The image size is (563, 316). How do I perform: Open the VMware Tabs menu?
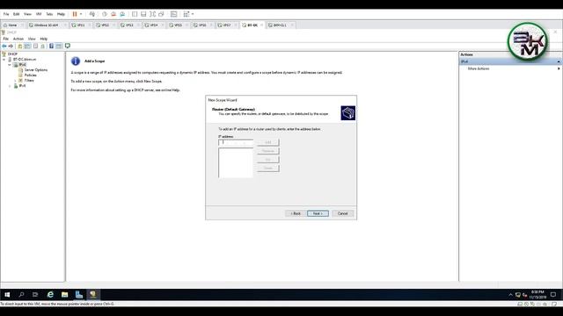[x=49, y=14]
